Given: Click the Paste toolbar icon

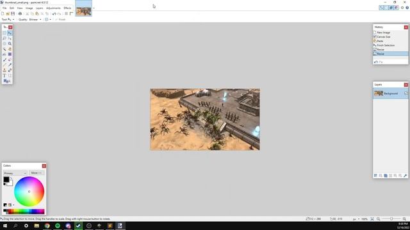Looking at the screenshot, I should pos(37,13).
